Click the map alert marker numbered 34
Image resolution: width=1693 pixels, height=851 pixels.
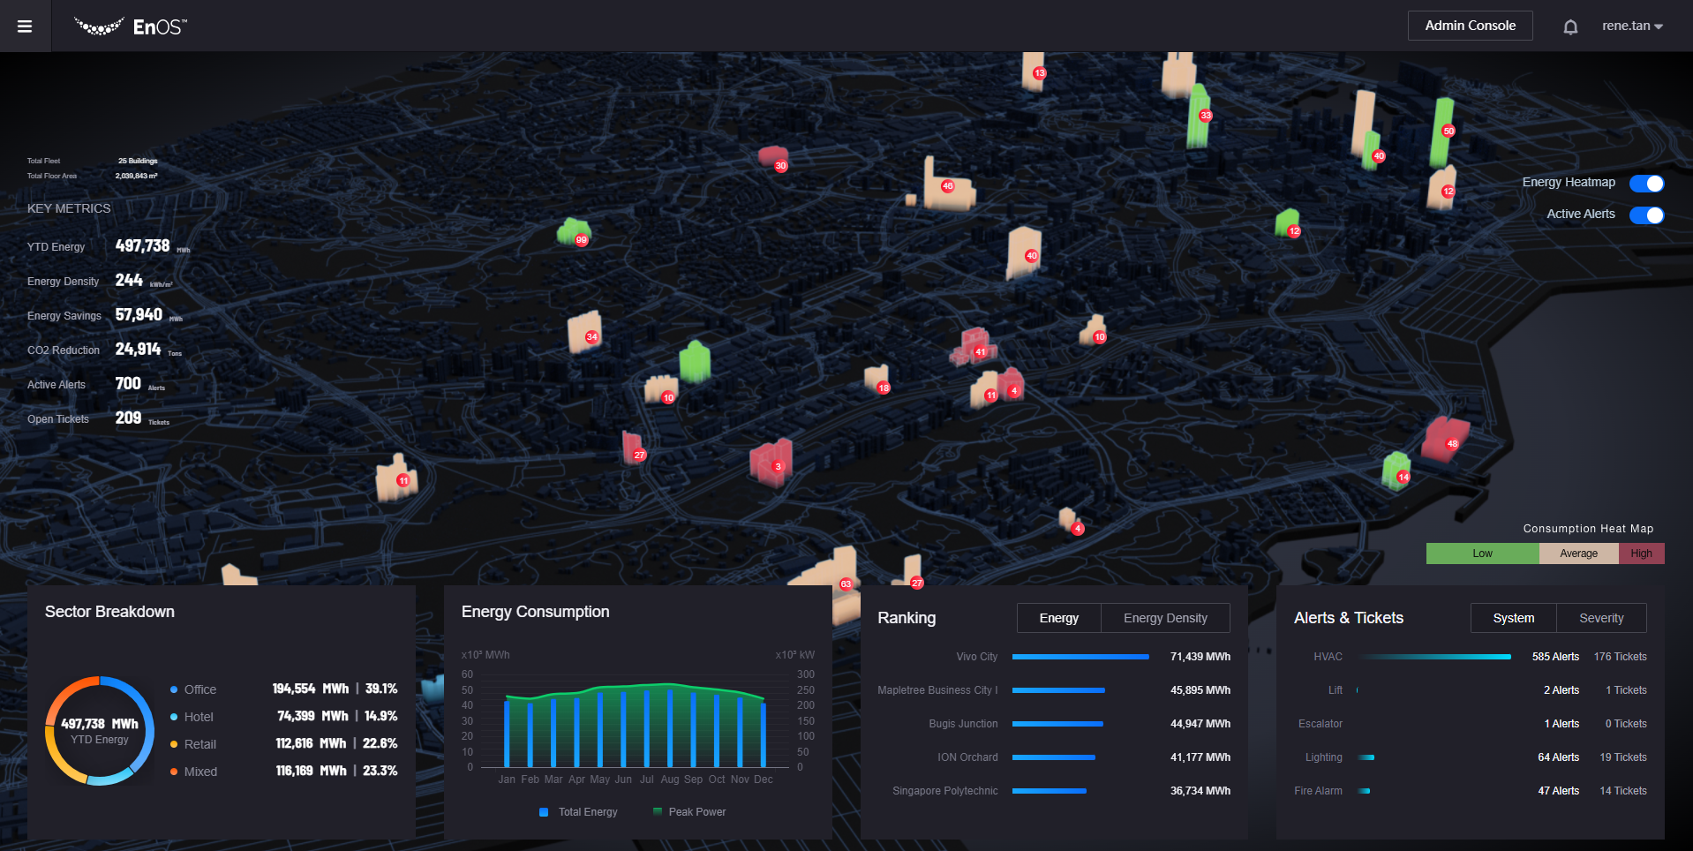pos(591,337)
